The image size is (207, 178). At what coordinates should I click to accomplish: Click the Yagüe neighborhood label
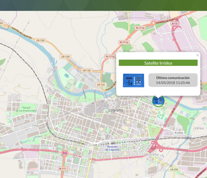pos(37,125)
